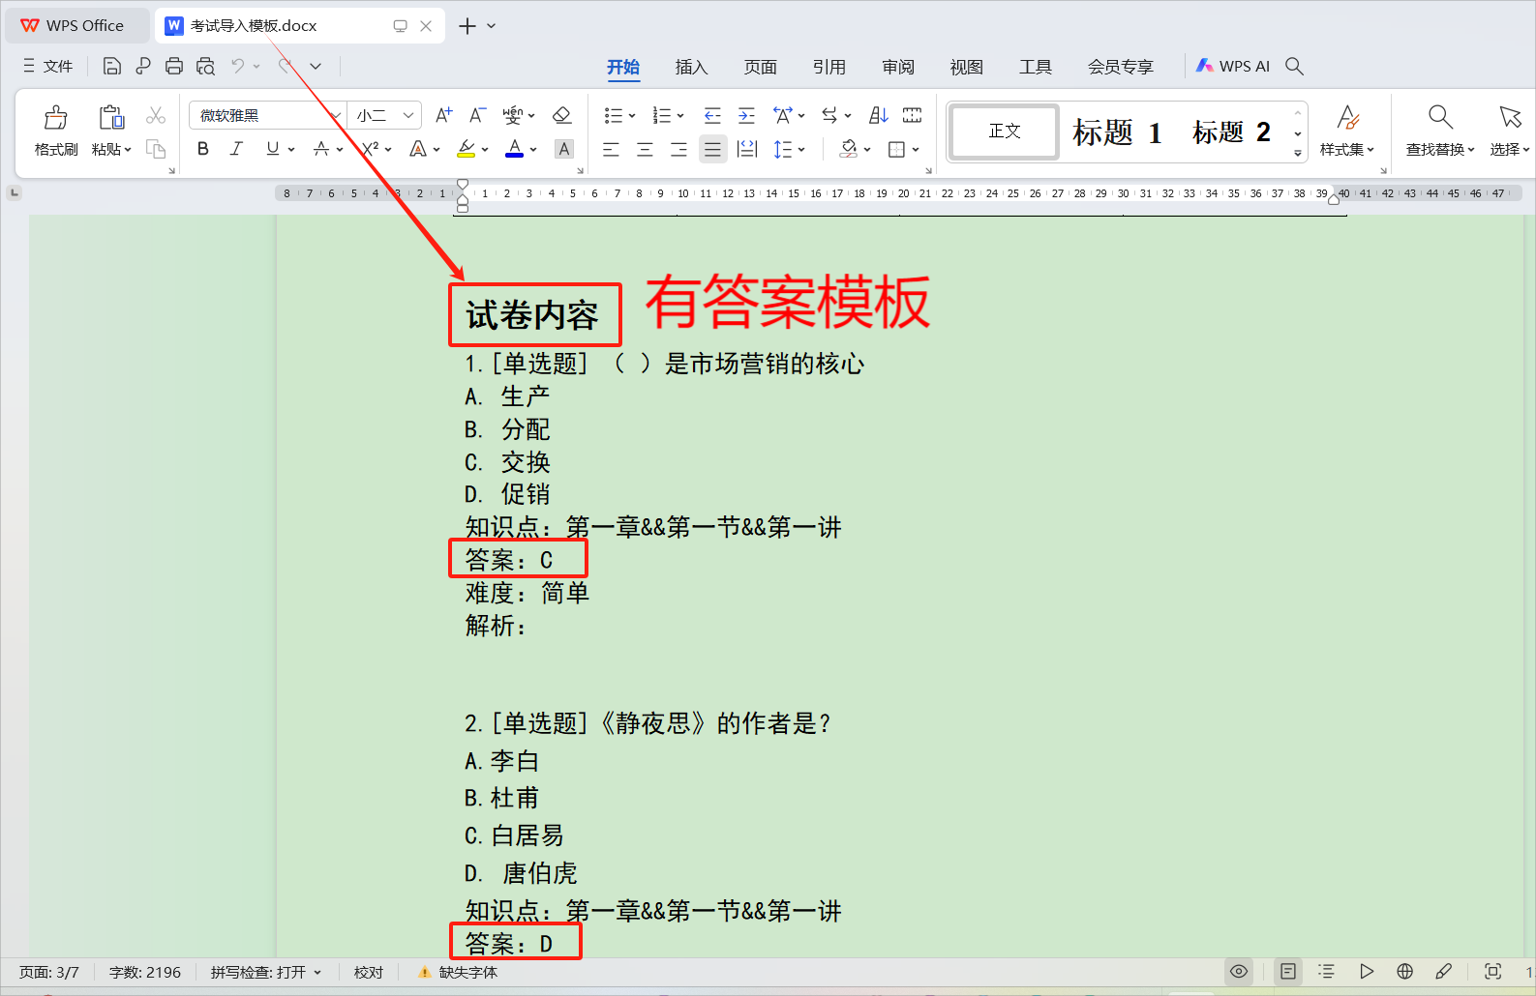Image resolution: width=1536 pixels, height=996 pixels.
Task: Click the print icon in quick access toolbar
Action: [174, 66]
